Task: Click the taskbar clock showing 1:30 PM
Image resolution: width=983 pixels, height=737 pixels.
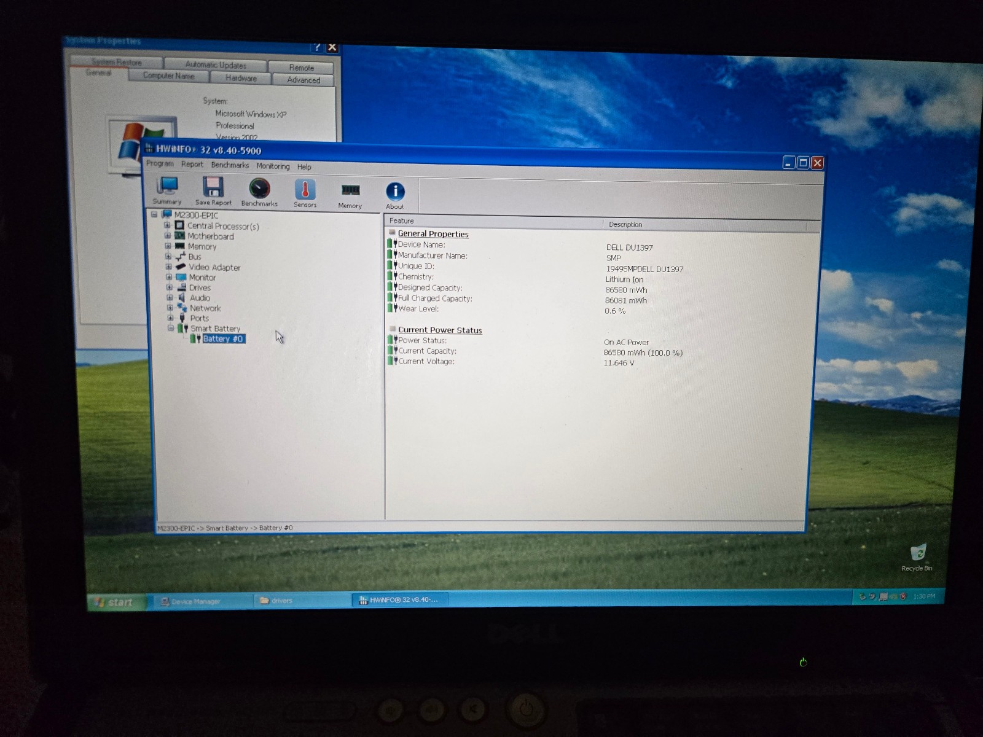Action: point(924,596)
